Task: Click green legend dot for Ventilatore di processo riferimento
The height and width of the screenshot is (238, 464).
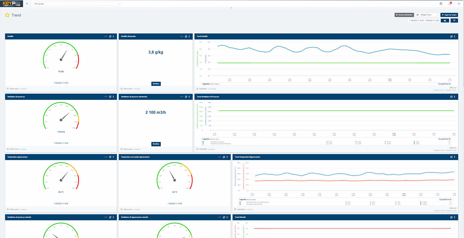Action: [203, 144]
